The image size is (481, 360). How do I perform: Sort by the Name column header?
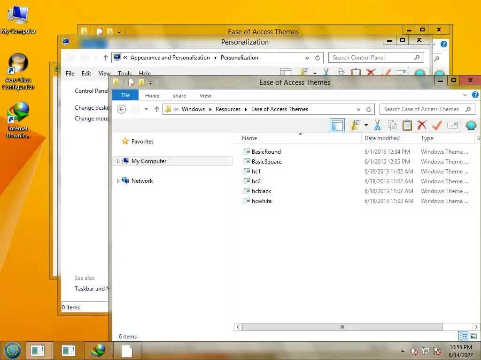click(x=249, y=138)
